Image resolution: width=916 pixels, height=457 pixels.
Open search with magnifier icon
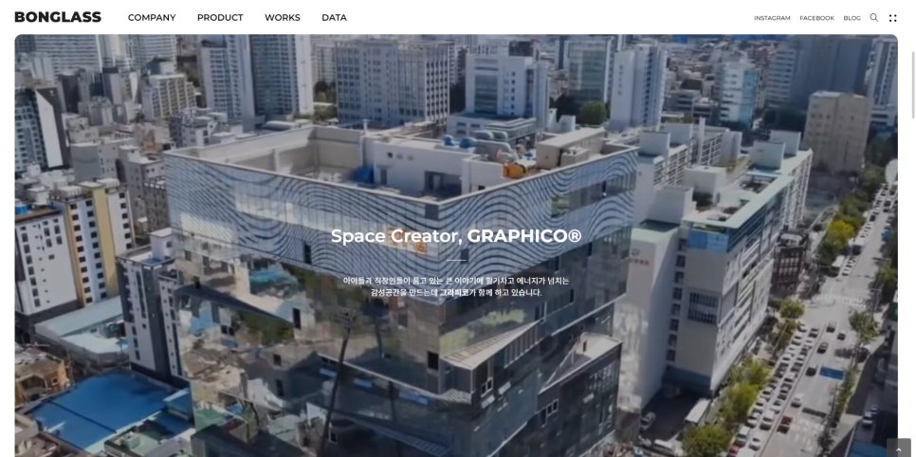coord(874,17)
